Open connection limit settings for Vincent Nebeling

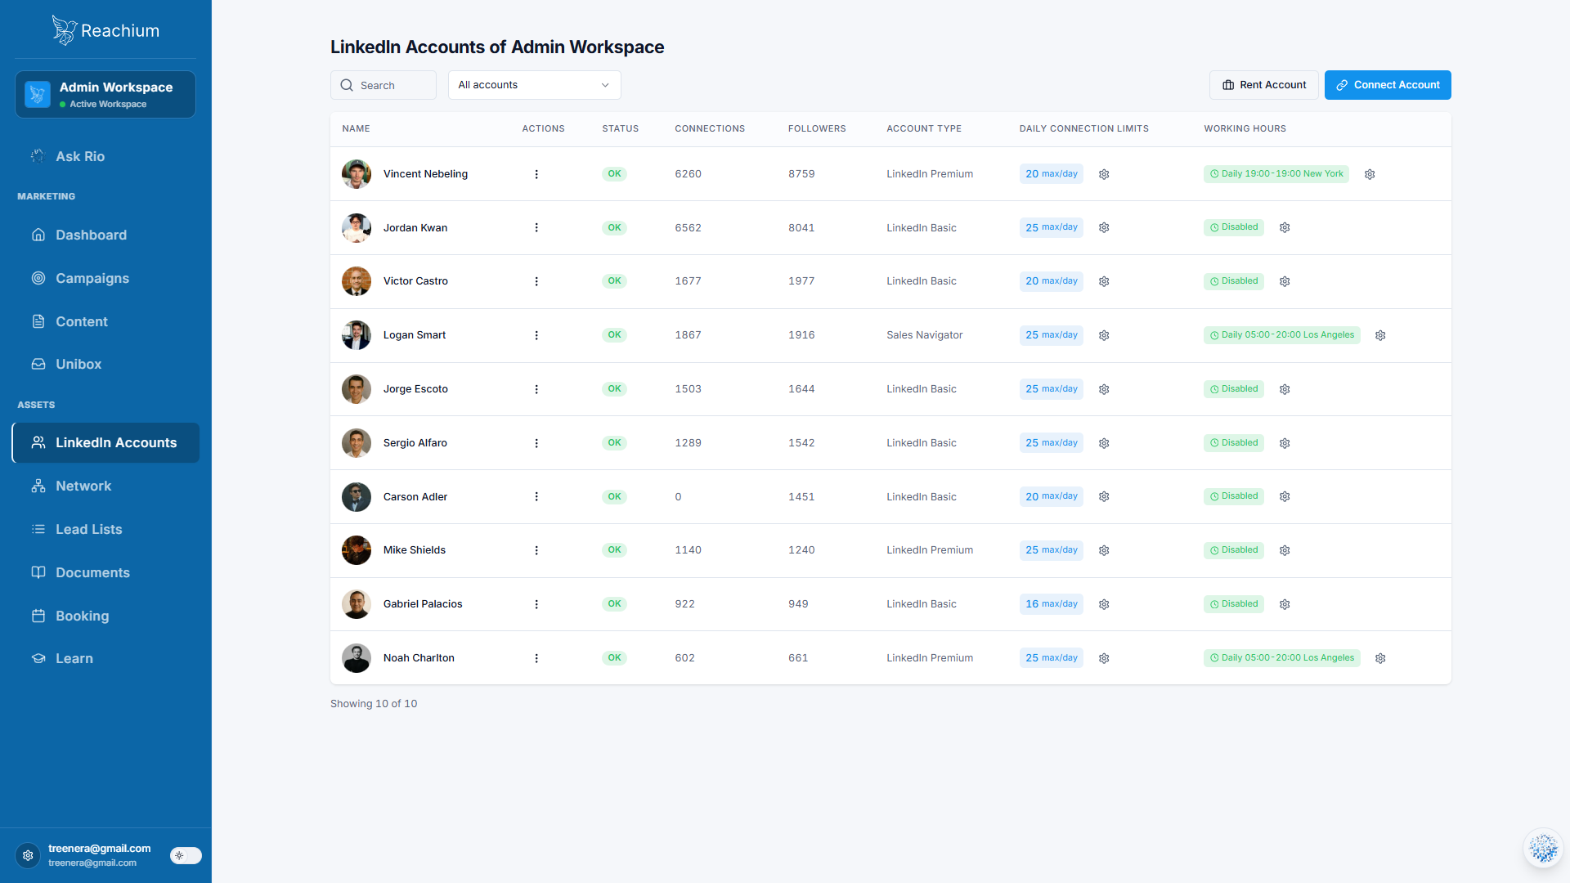[x=1104, y=174]
